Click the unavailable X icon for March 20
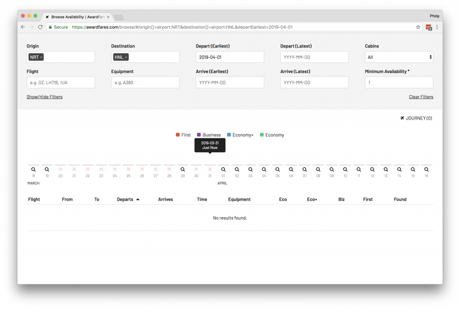Viewport: 460px width, 309px height. [60, 169]
